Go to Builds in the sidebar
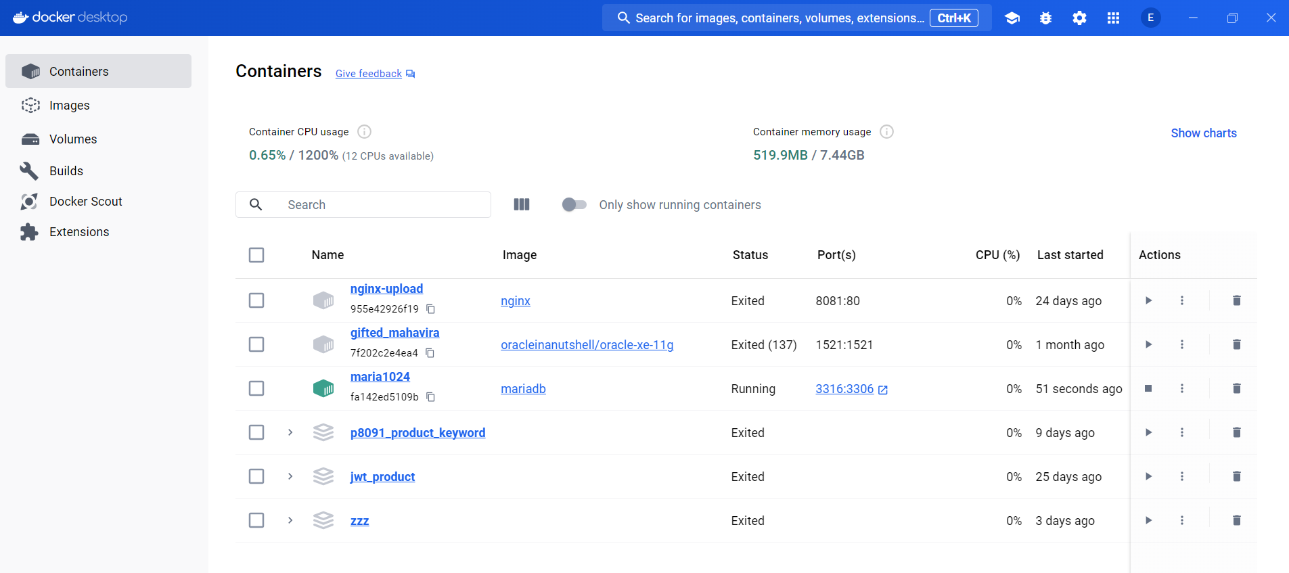The image size is (1289, 573). tap(98, 170)
